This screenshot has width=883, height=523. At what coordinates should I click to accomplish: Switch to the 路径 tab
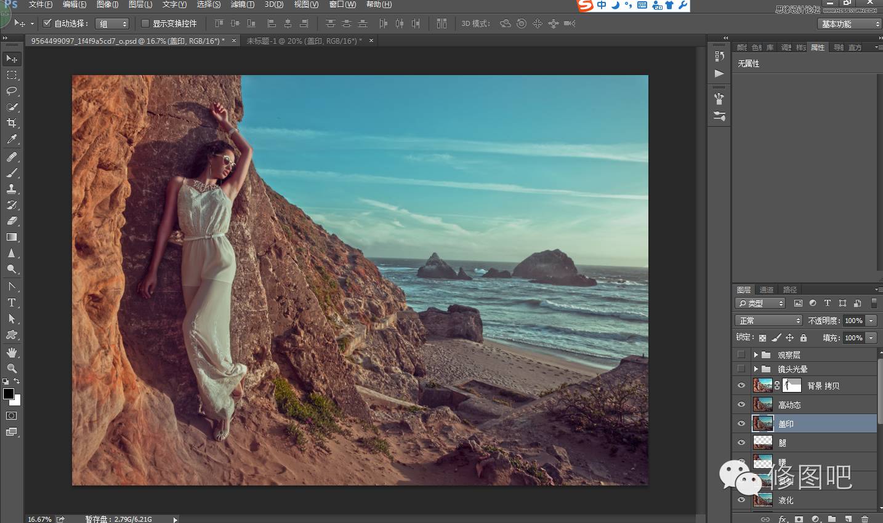pyautogui.click(x=790, y=290)
